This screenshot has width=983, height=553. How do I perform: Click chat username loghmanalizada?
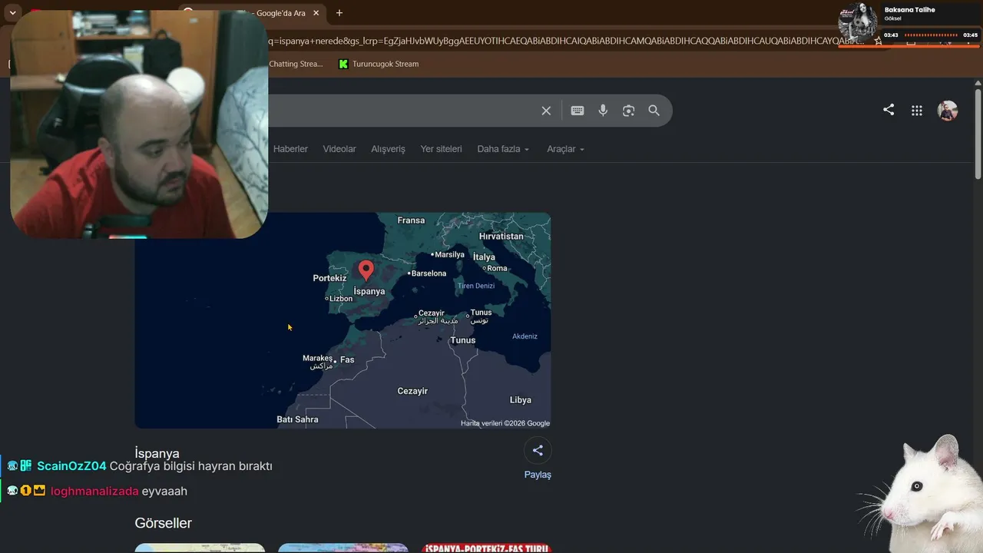[94, 492]
